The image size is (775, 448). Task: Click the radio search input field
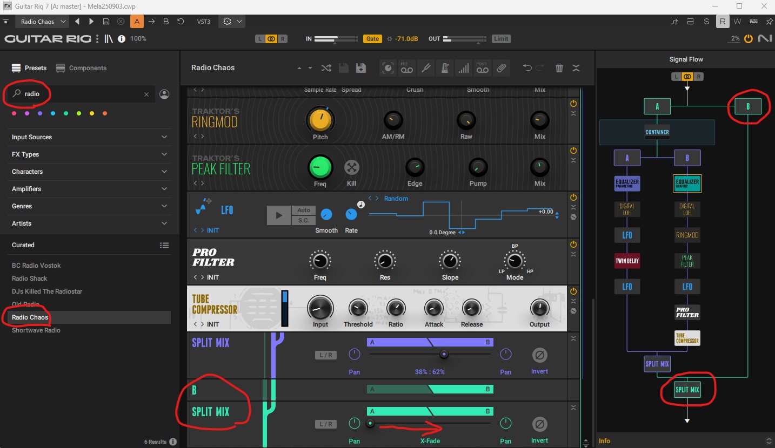81,94
